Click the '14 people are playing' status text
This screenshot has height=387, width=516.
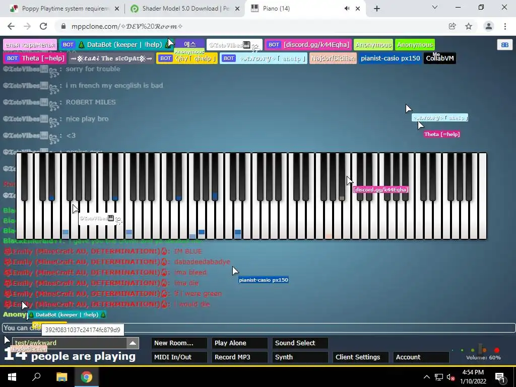70,355
